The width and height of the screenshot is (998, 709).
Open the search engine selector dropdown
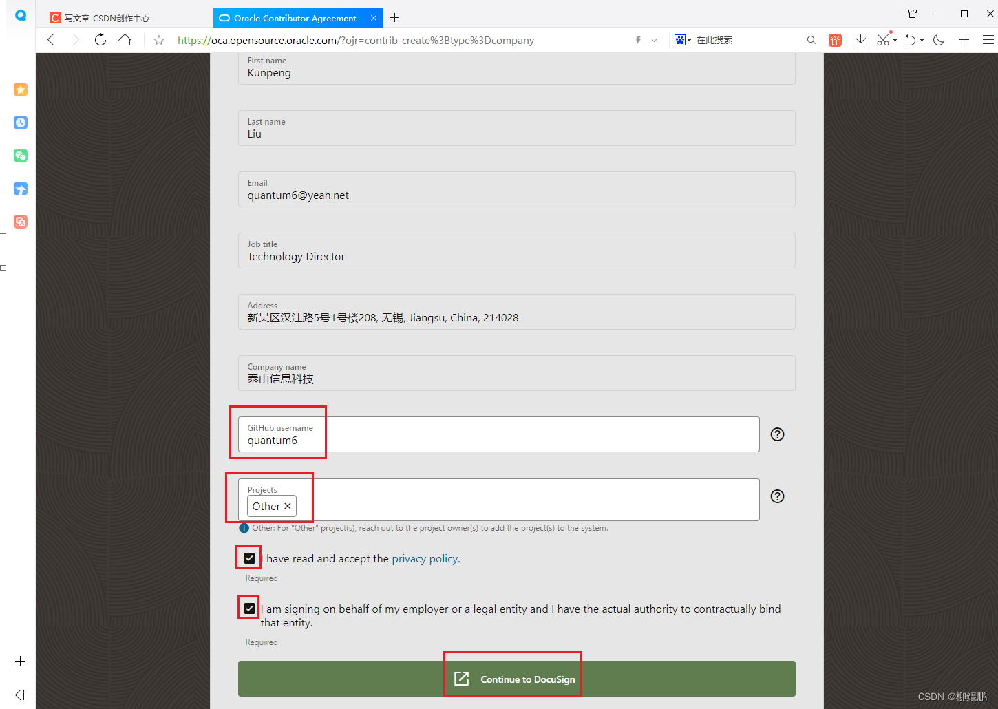tap(688, 40)
